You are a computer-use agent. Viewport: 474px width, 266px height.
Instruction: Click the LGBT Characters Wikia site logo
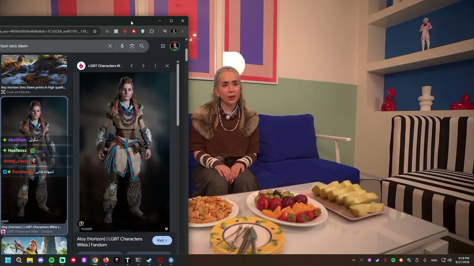click(x=81, y=66)
